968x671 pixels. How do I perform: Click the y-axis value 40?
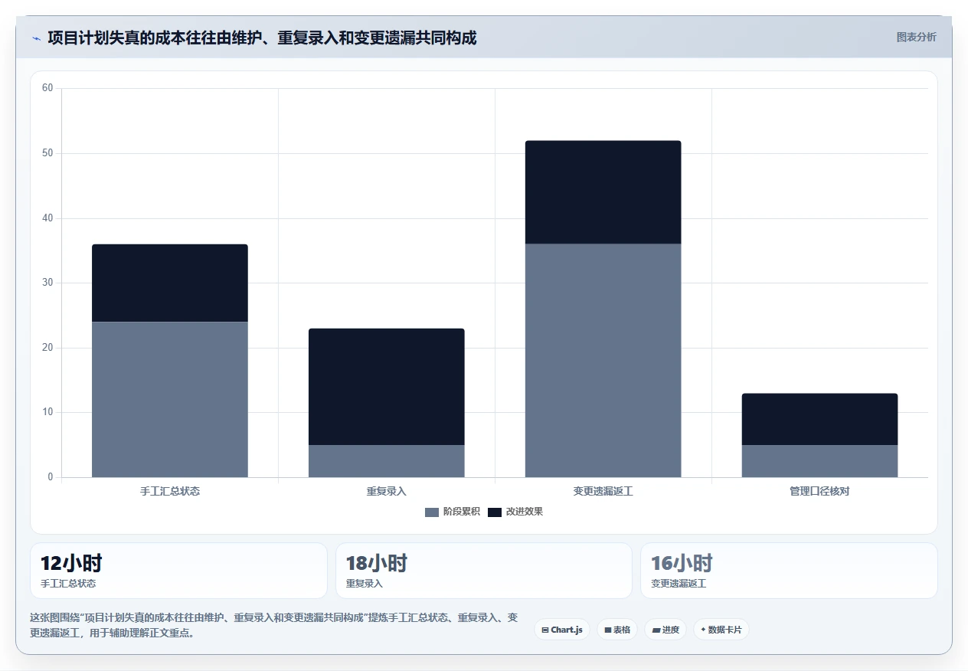pyautogui.click(x=47, y=218)
